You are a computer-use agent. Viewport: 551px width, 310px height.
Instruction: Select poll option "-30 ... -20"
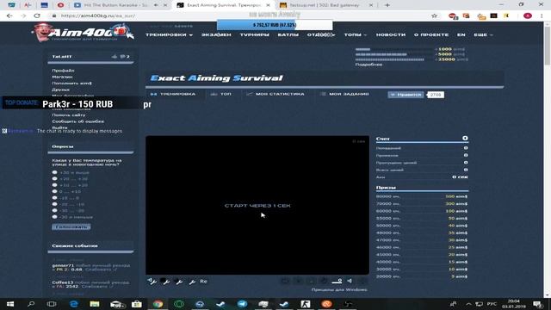point(54,210)
